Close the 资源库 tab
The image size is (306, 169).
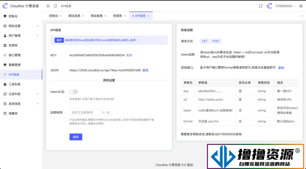click(125, 16)
